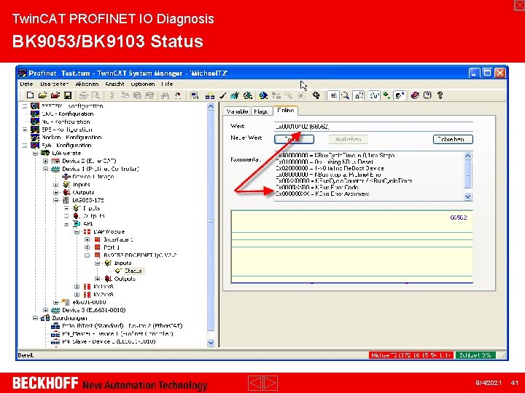This screenshot has width=525, height=393.
Task: Collapse the Zuordnungen node
Action: [x=35, y=318]
